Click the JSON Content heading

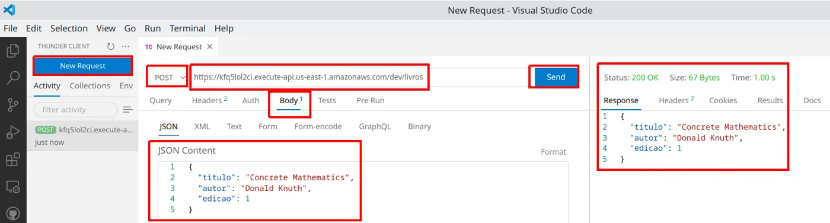pos(187,150)
